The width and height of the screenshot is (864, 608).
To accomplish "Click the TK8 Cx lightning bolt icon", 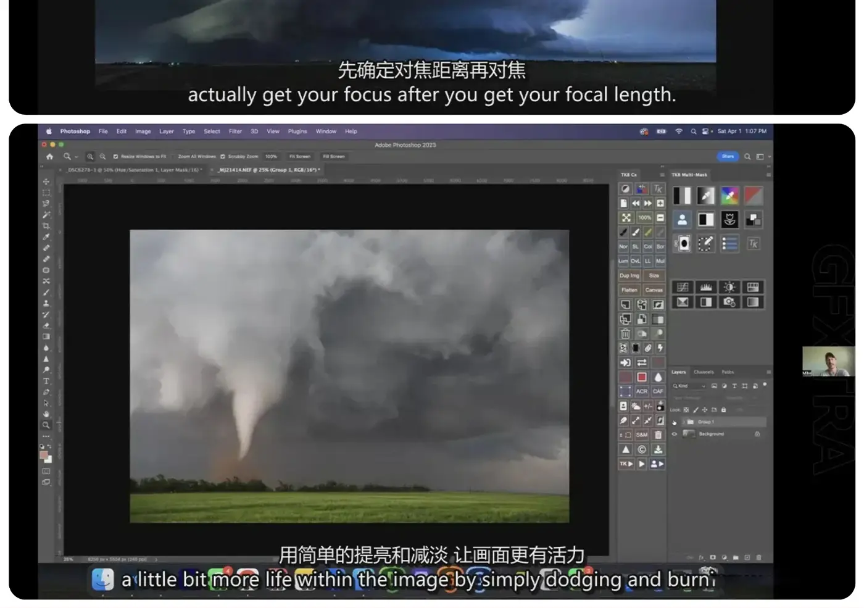I will pyautogui.click(x=660, y=348).
